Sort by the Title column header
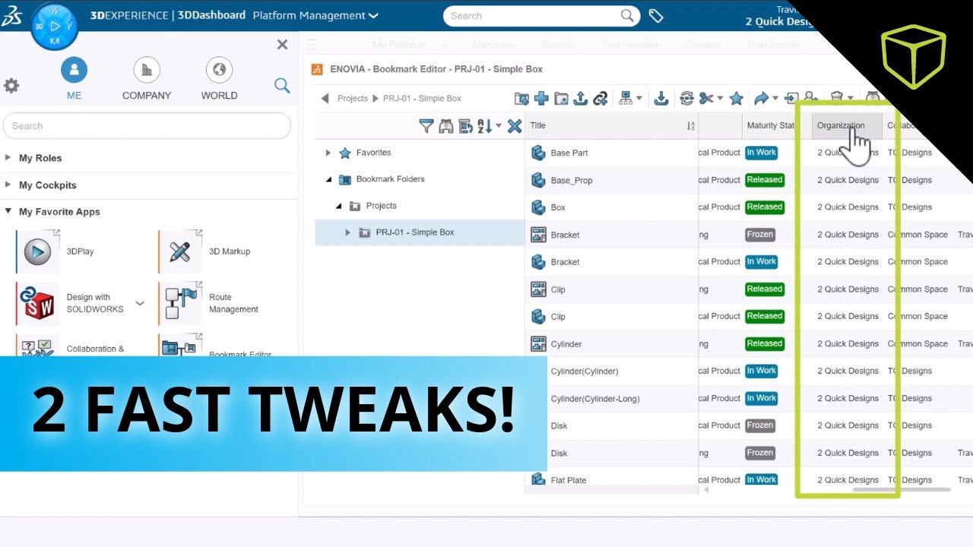This screenshot has height=547, width=973. pyautogui.click(x=538, y=125)
